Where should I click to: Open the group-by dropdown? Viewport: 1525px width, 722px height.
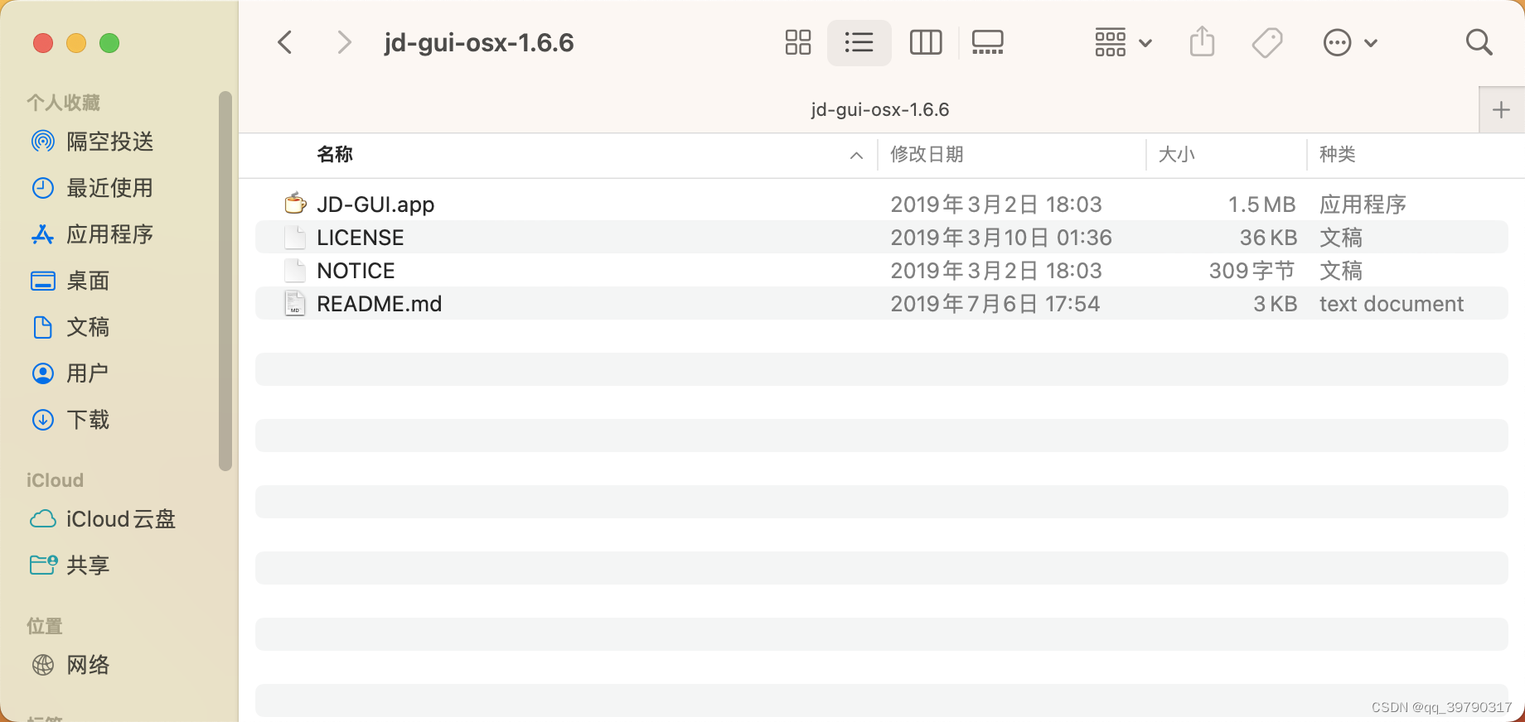(1123, 42)
